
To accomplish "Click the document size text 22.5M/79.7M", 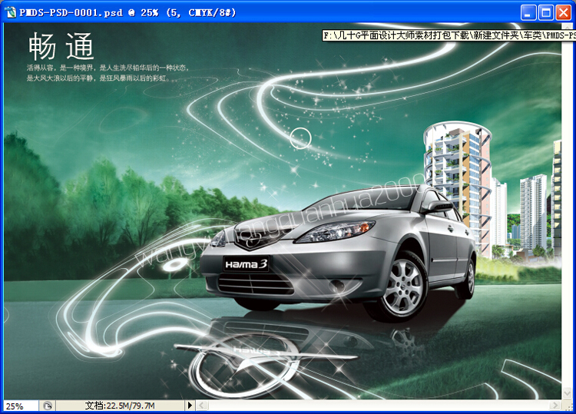I will pos(120,406).
